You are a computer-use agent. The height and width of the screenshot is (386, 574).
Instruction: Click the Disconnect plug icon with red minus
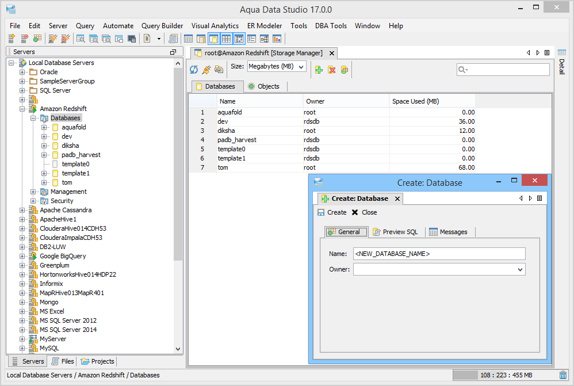[65, 39]
